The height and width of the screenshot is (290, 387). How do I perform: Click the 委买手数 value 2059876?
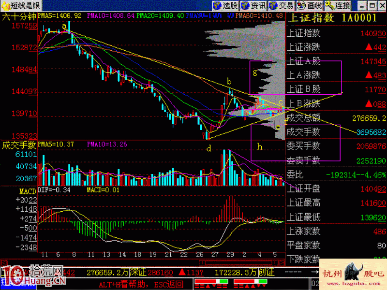(371, 146)
